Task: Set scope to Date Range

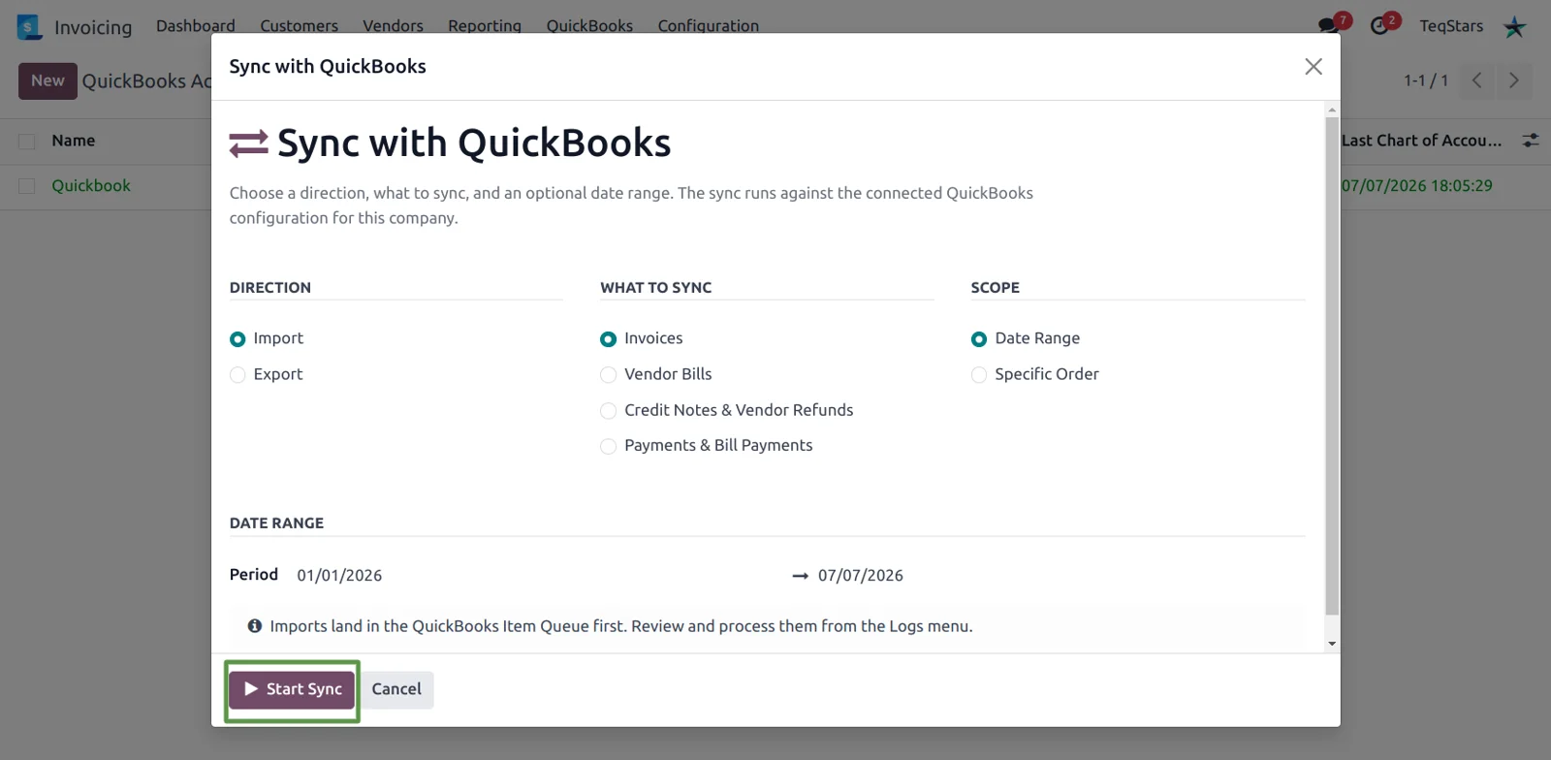Action: pyautogui.click(x=979, y=339)
